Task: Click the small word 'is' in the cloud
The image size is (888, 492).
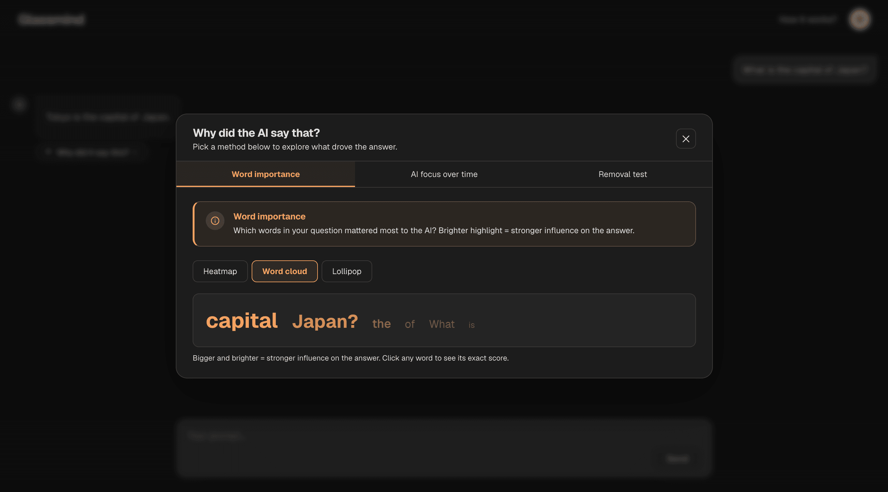Action: click(471, 325)
